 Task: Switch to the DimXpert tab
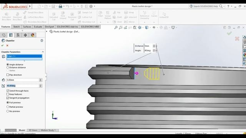pos(49,27)
